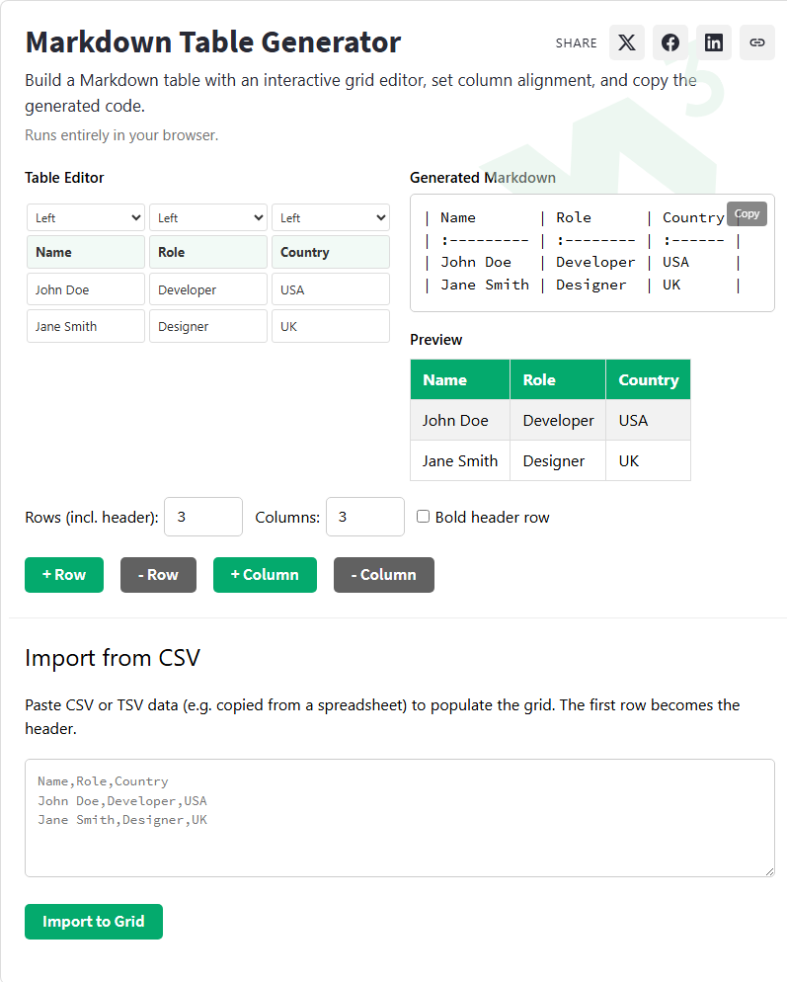787x982 pixels.
Task: Click the Markdown Table Generator heading
Action: (x=213, y=42)
